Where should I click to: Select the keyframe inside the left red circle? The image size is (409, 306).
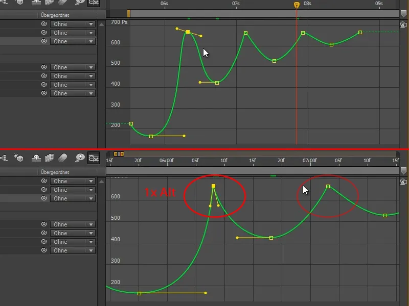click(x=214, y=186)
